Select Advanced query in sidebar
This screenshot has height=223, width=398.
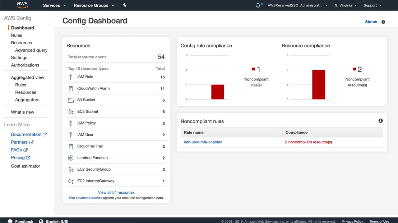pos(31,50)
